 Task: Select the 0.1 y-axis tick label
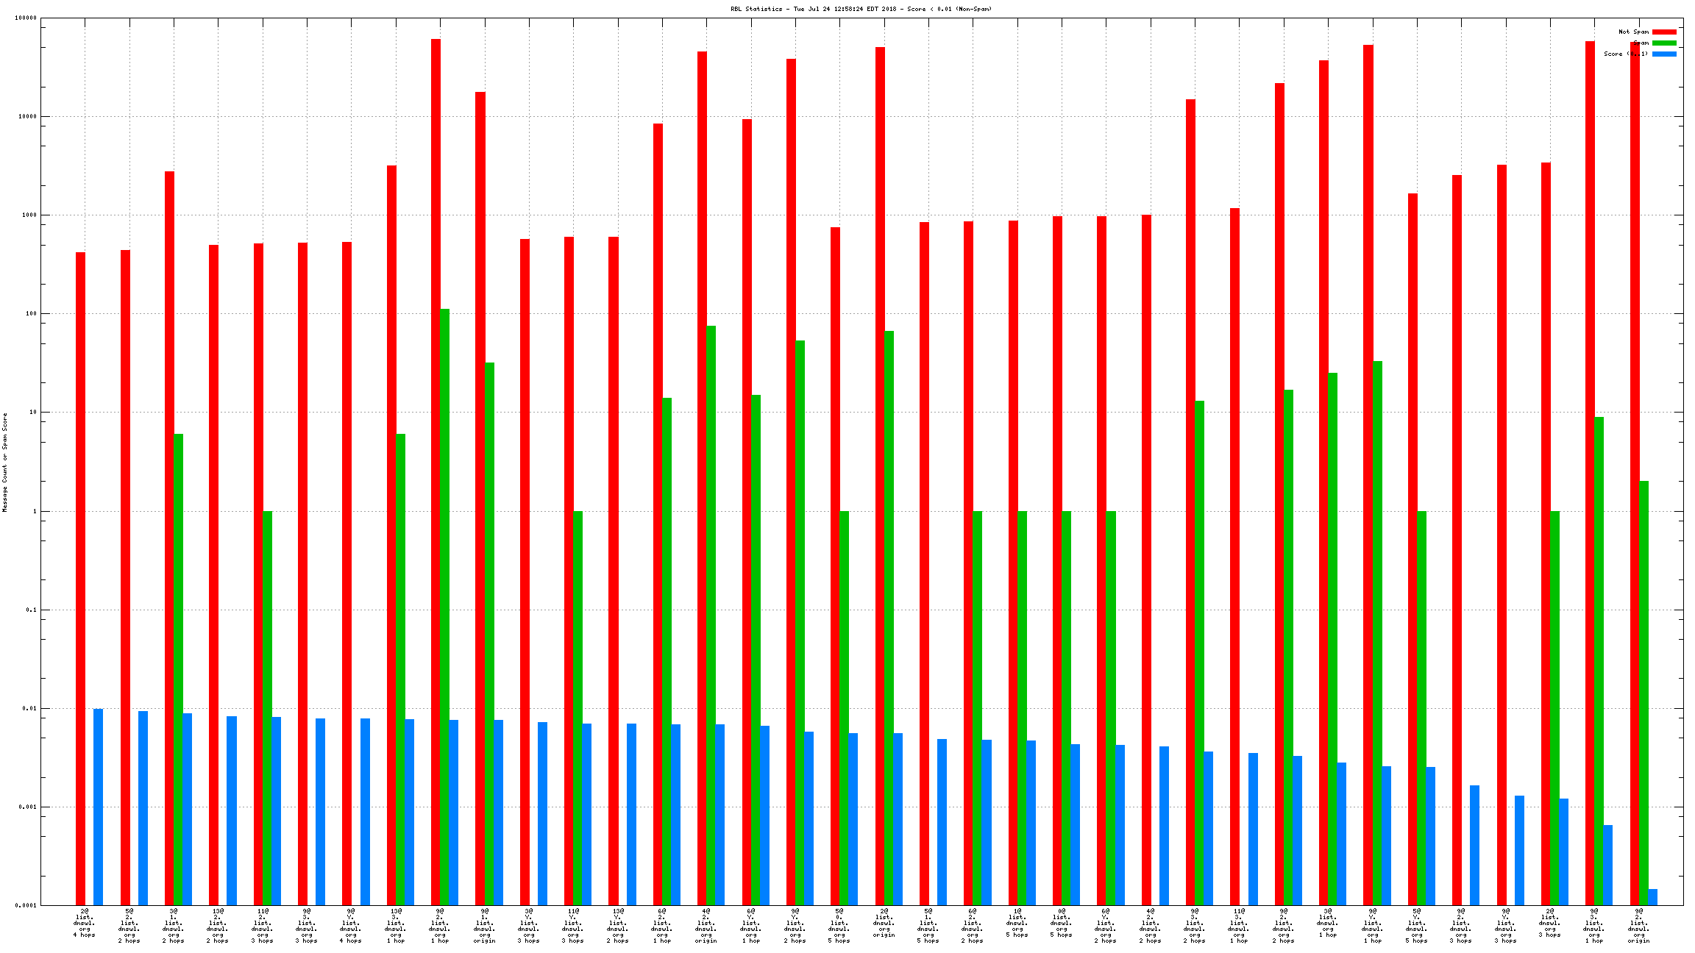(30, 610)
